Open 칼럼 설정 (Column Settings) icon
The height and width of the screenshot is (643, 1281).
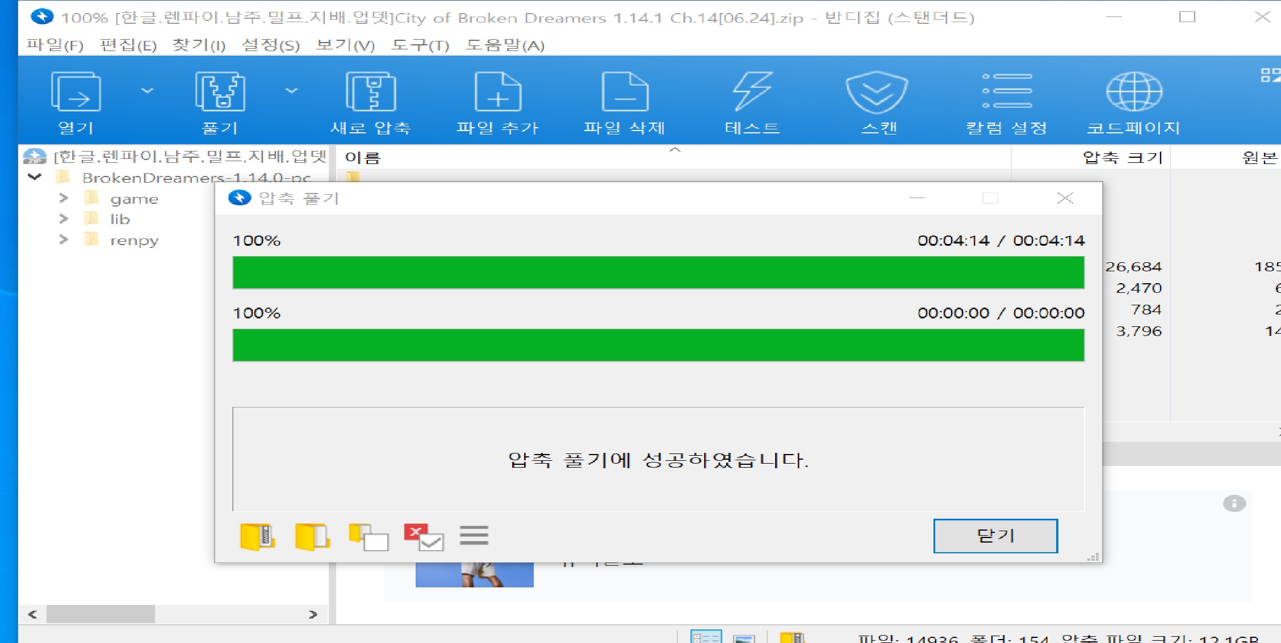coord(1006,92)
